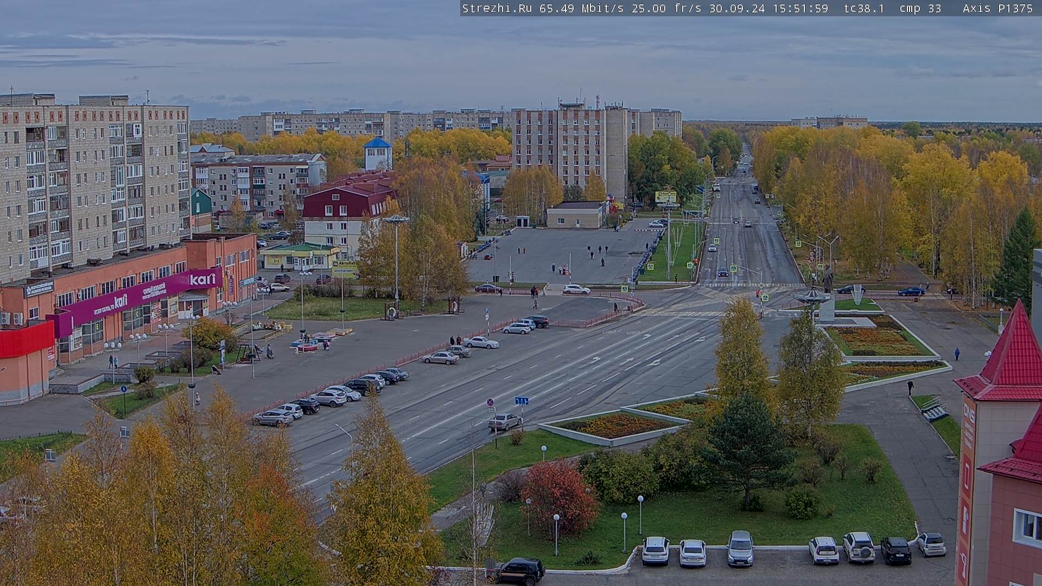Click the cmp 33 compression value

920,8
